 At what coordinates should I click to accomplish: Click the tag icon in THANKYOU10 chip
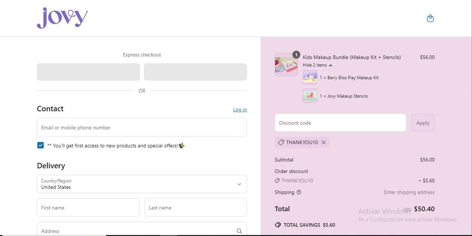[x=281, y=142]
